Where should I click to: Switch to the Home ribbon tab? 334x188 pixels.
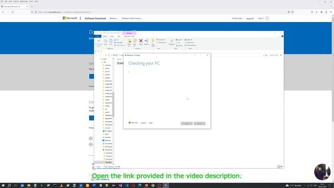pos(105,36)
